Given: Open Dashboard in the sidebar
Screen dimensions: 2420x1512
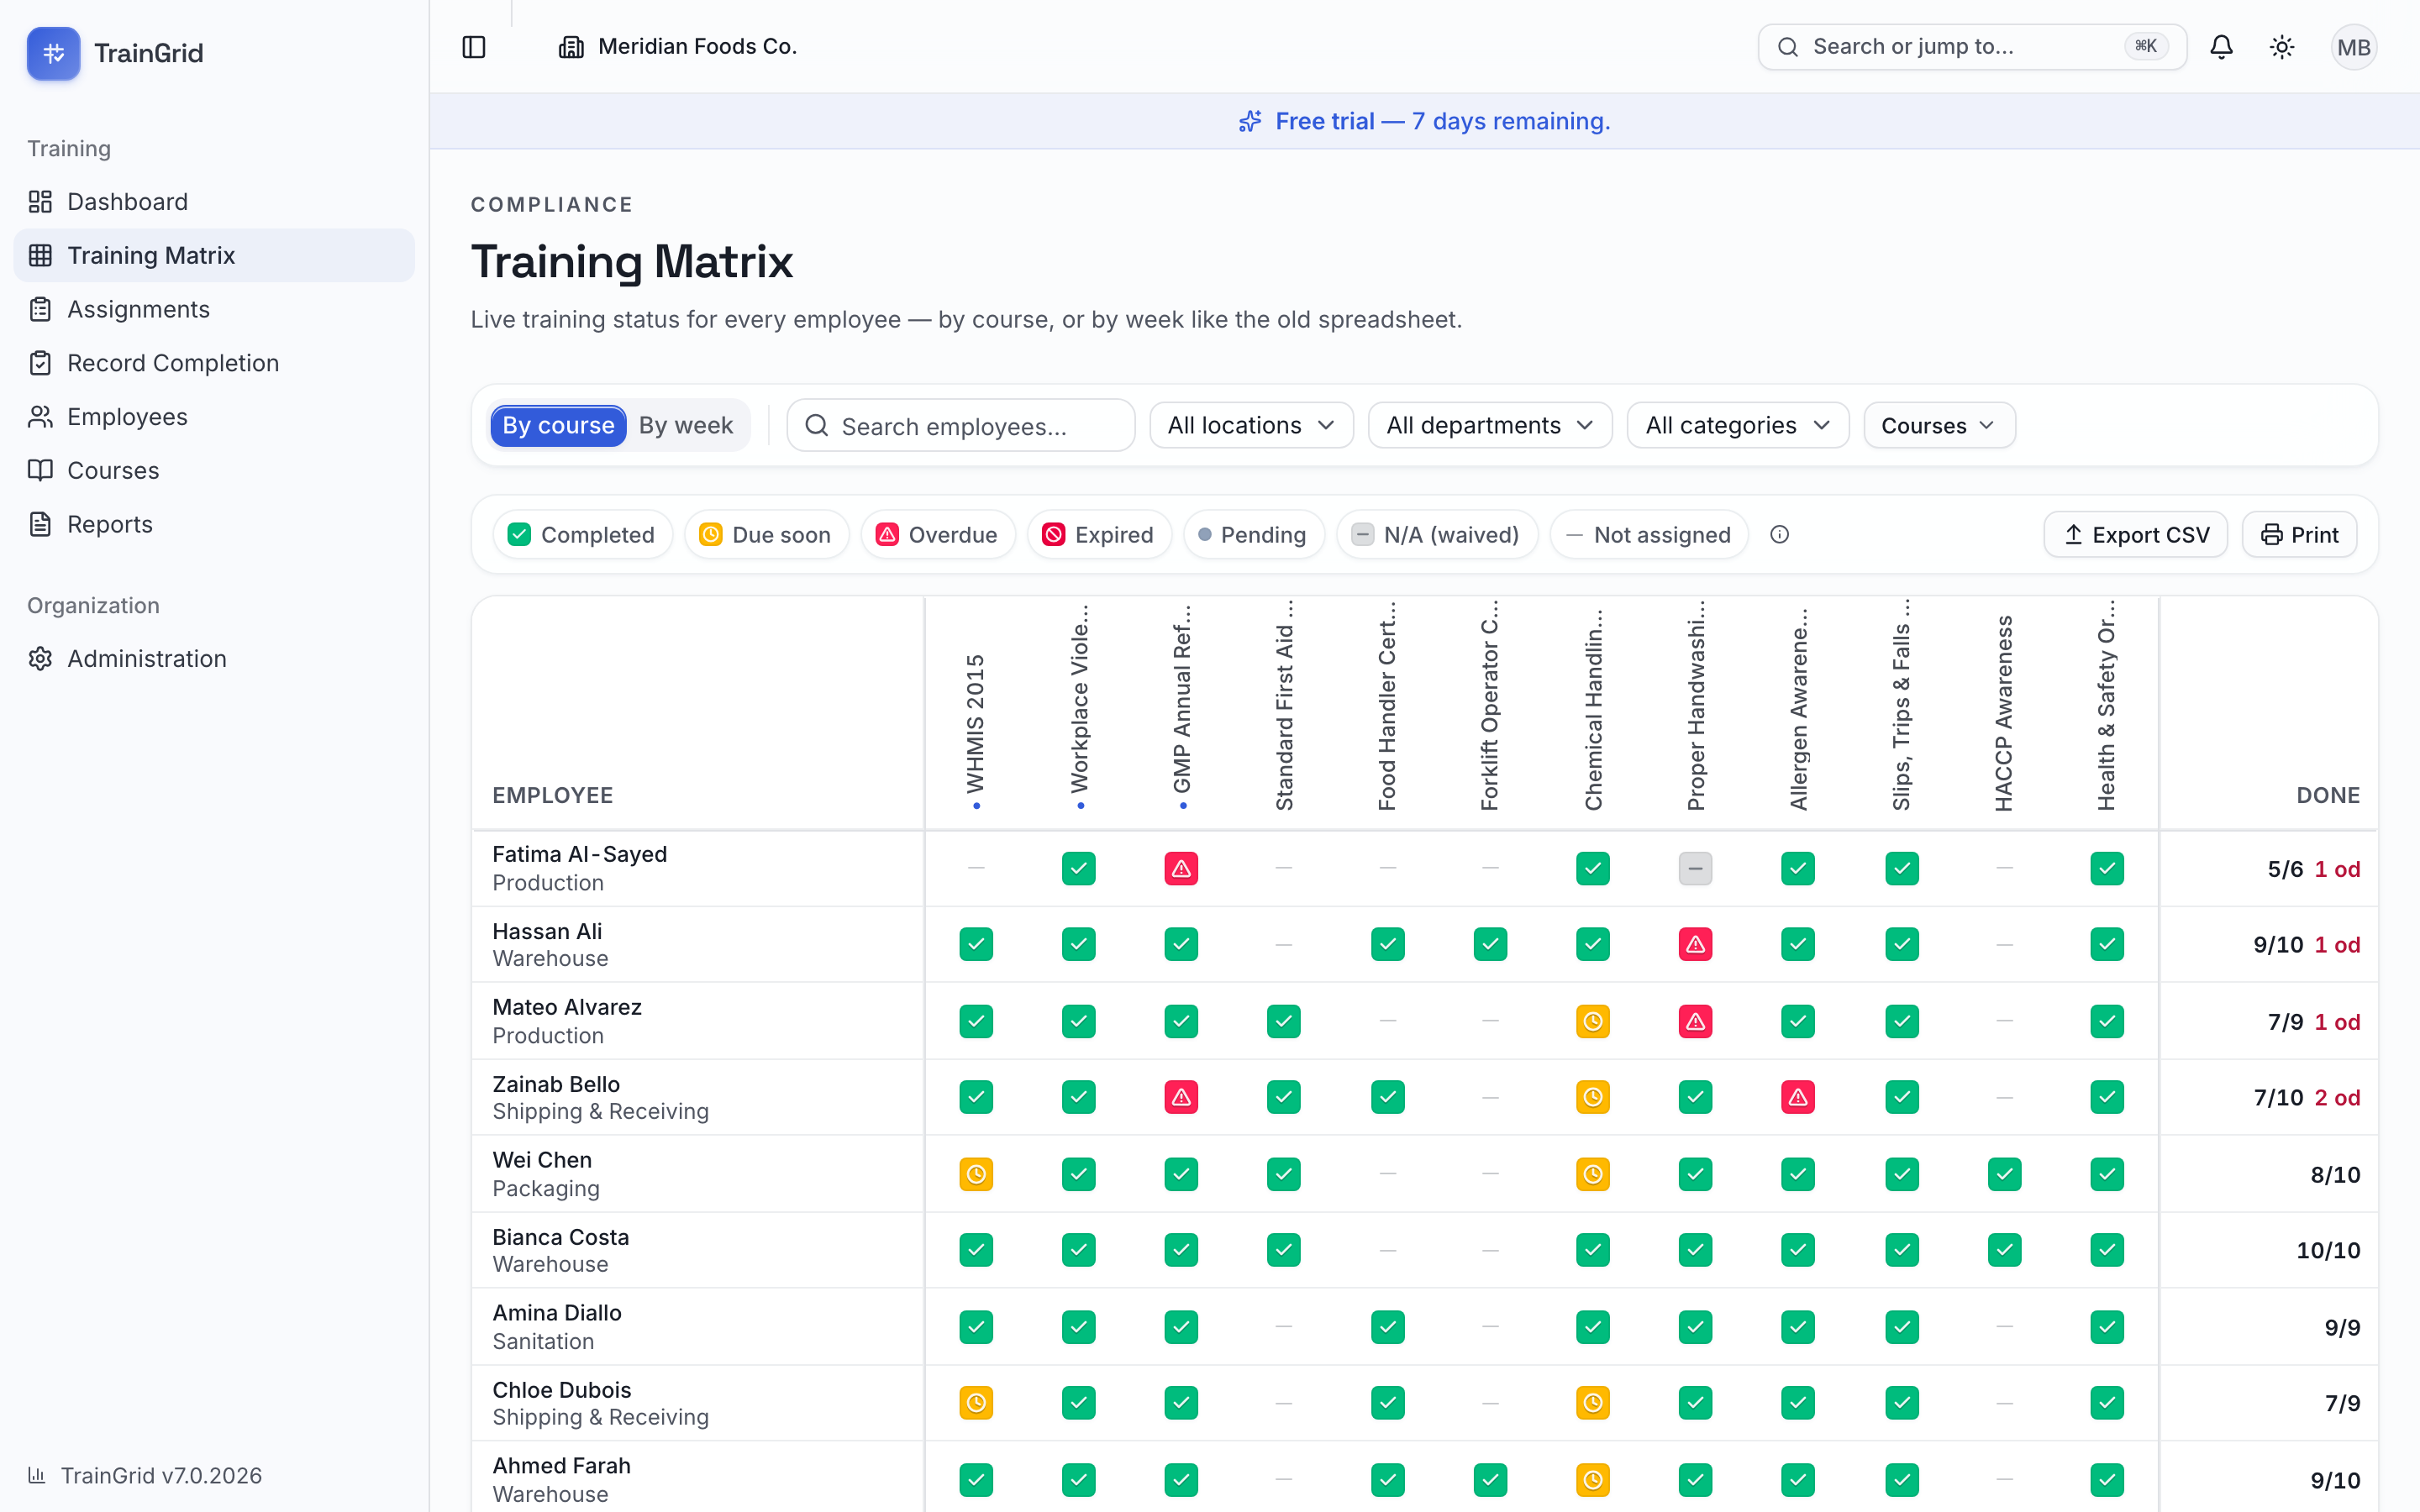Looking at the screenshot, I should pos(214,202).
